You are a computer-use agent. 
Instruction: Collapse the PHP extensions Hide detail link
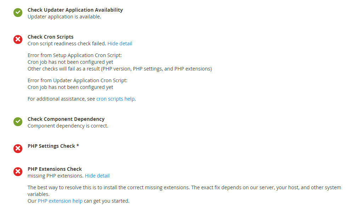click(x=97, y=176)
